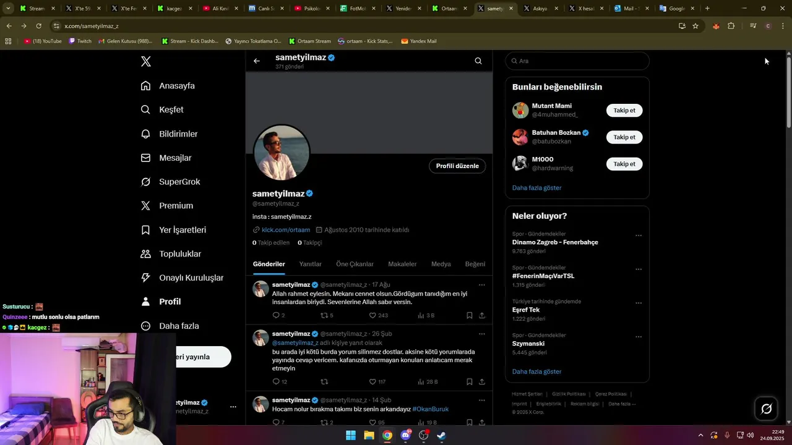This screenshot has width=792, height=445.
Task: Switch to the Medya tab
Action: [x=441, y=264]
